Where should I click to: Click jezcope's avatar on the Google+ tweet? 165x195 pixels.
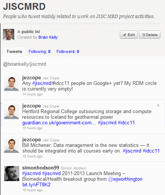click(12, 83)
